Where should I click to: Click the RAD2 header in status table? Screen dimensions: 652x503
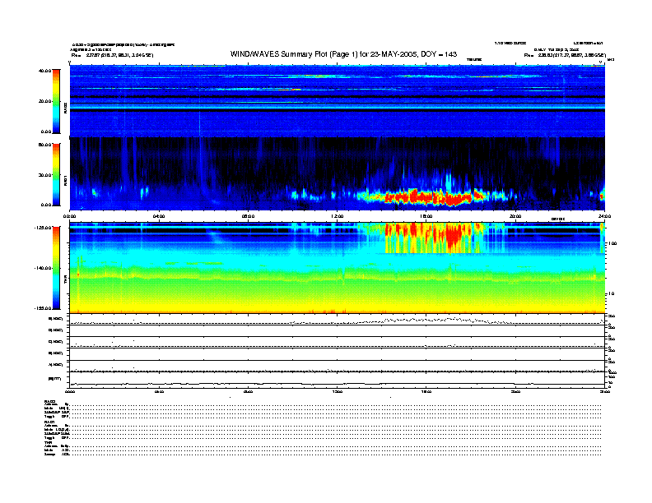(x=49, y=401)
